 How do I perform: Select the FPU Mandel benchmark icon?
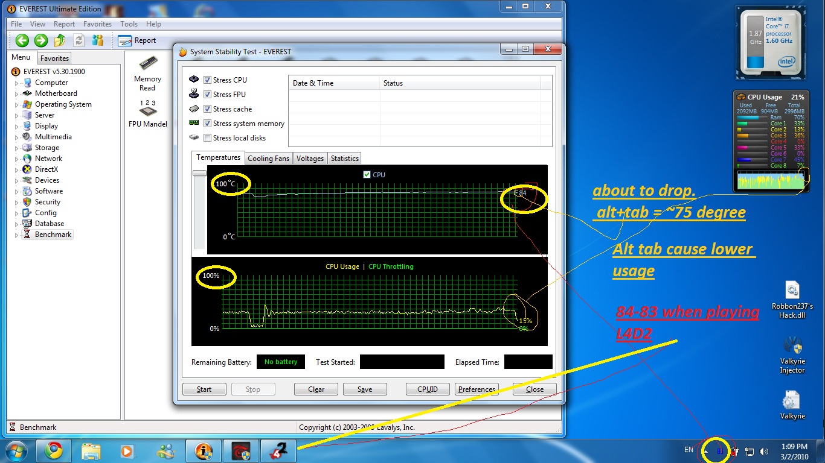coord(147,114)
